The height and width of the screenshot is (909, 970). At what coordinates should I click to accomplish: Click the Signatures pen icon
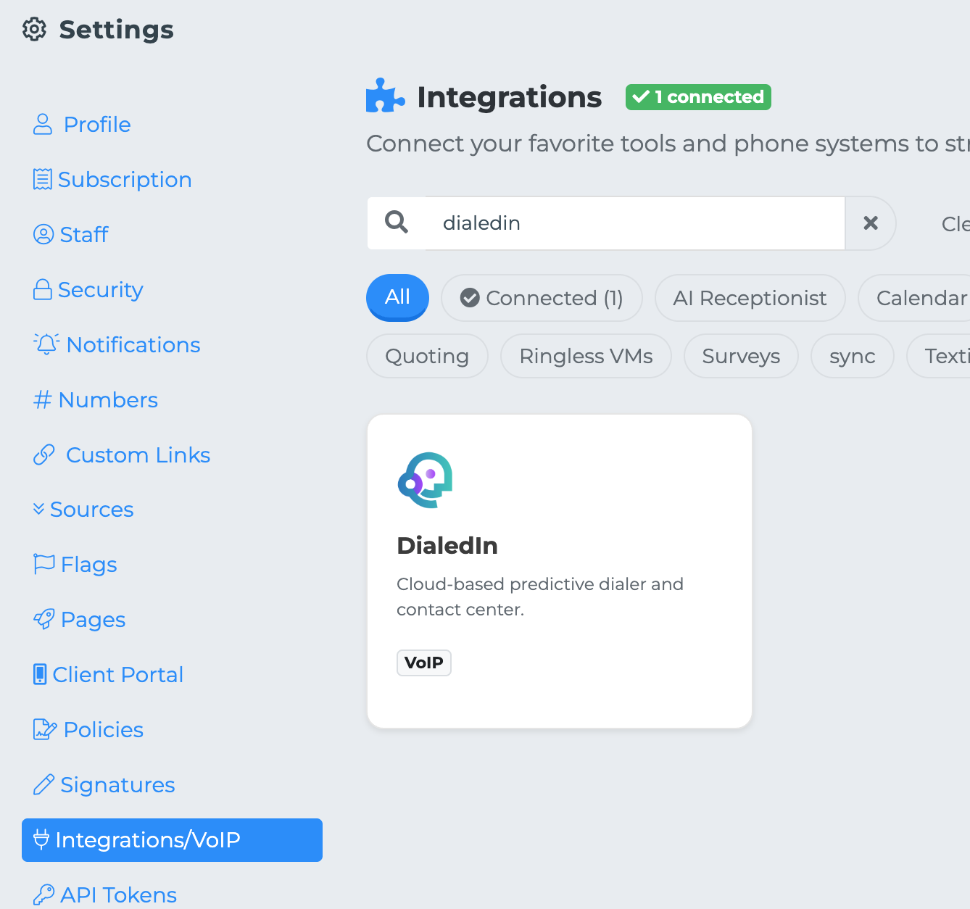click(44, 784)
